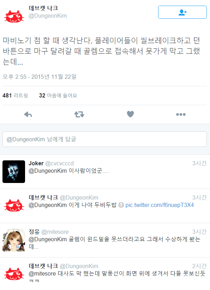Click the 3시간 timestamp on Joker's reply
The width and height of the screenshot is (210, 290).
tap(199, 163)
